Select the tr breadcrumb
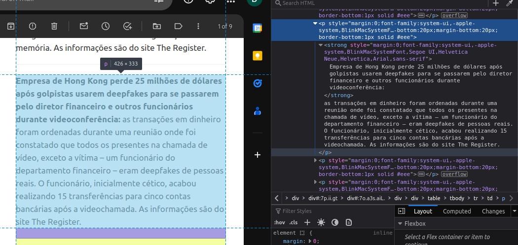The image size is (518, 245). pos(476,199)
